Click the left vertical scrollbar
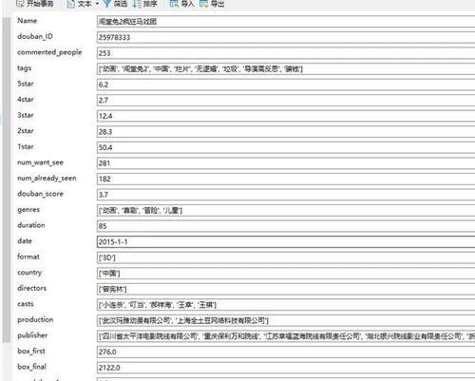 click(x=7, y=180)
